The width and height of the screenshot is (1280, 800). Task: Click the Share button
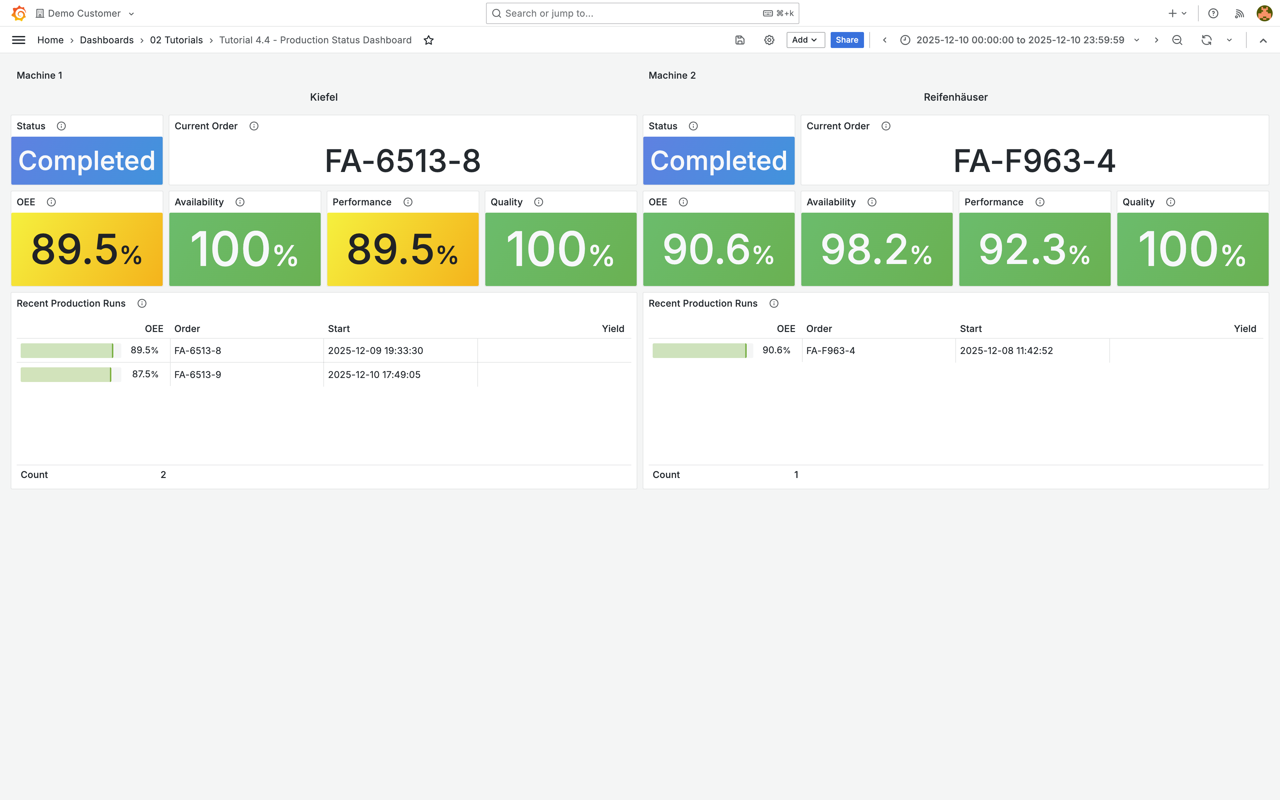pos(846,40)
